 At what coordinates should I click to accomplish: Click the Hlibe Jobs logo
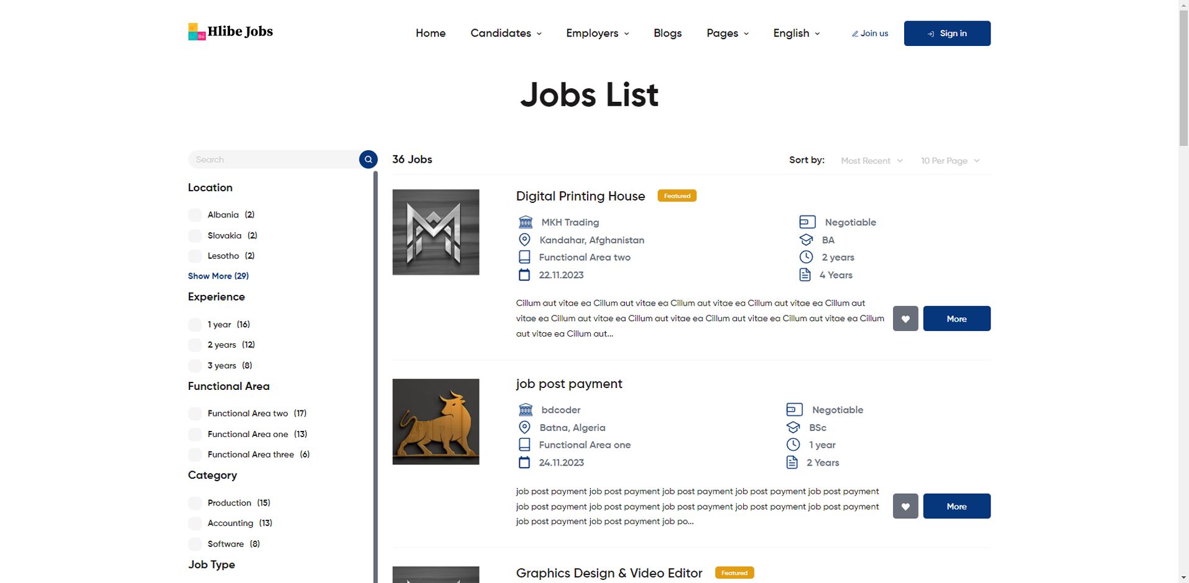(x=231, y=32)
